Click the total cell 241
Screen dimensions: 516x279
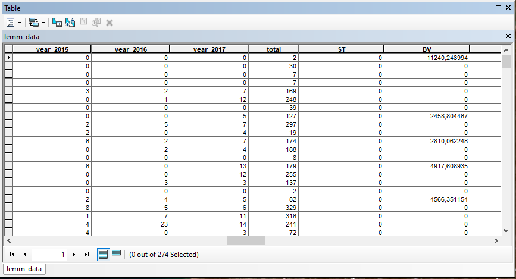273,224
